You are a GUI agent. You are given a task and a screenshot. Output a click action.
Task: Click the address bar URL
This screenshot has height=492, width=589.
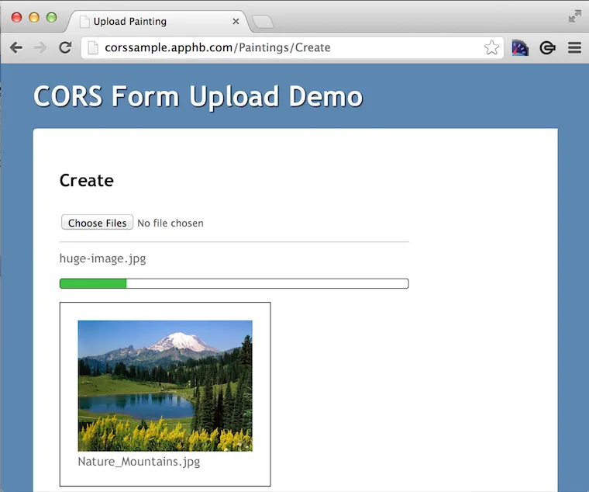click(x=218, y=47)
